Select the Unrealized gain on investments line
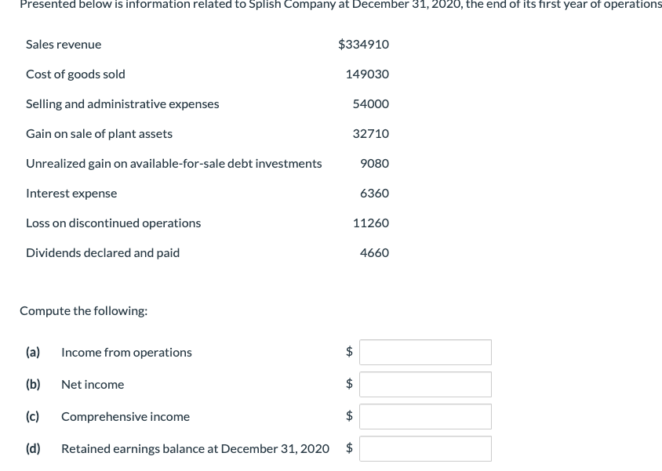 click(x=173, y=163)
